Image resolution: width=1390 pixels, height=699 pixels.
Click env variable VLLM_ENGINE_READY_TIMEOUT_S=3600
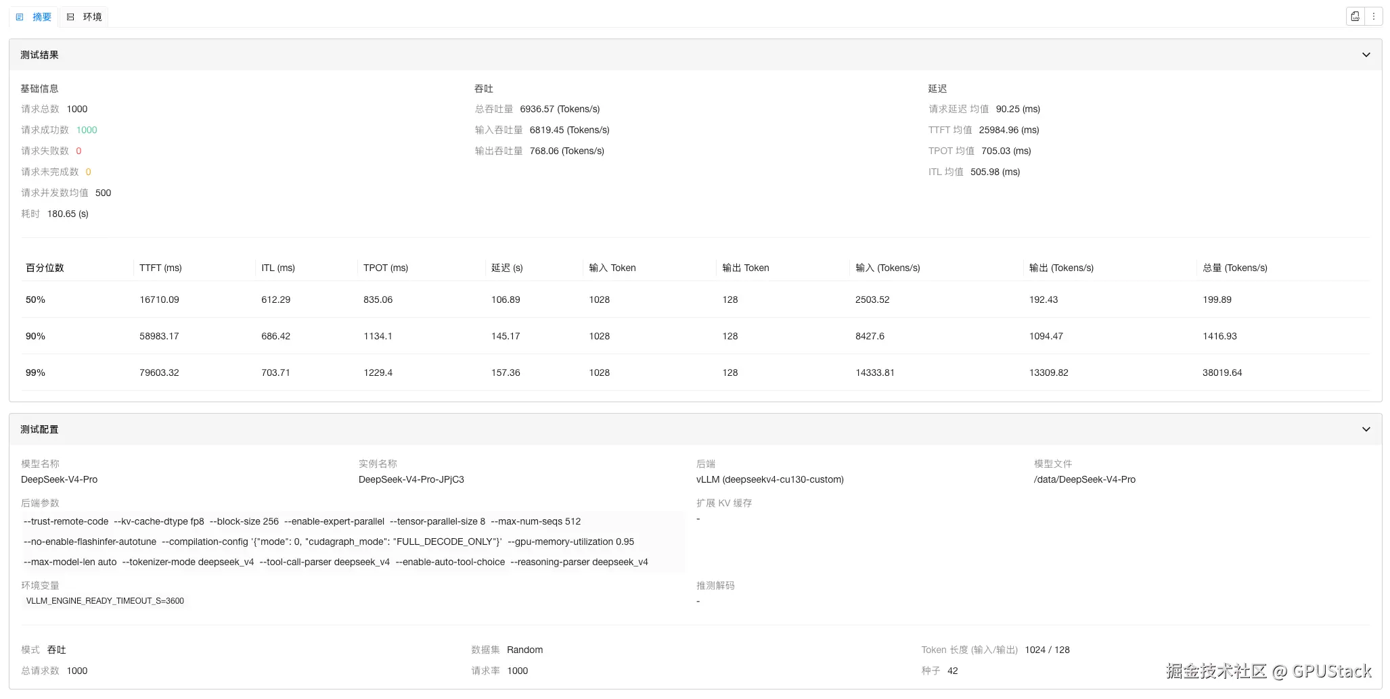[x=105, y=601]
